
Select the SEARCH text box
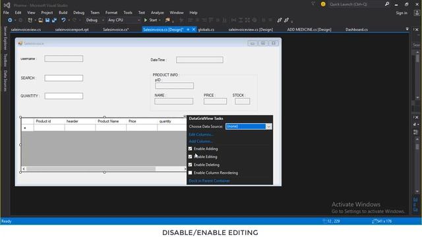point(64,78)
